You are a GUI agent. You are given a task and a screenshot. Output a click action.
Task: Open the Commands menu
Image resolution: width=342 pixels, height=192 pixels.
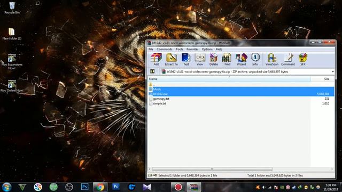[x=165, y=49]
